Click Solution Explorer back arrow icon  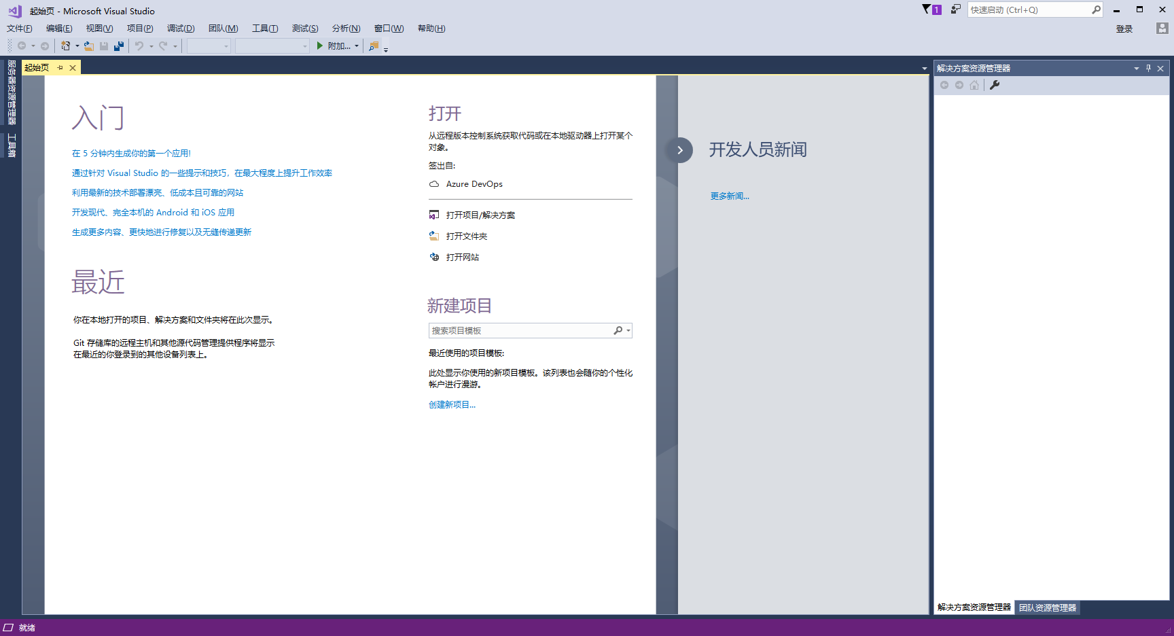click(944, 85)
